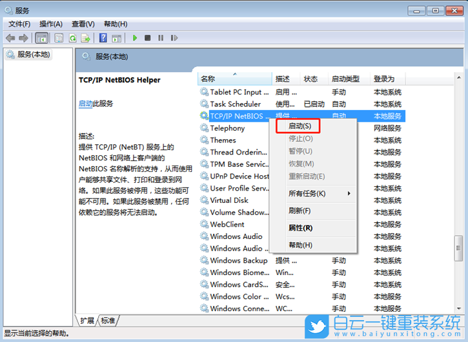The width and height of the screenshot is (468, 342).
Task: Click the gear icon beside Telephony
Action: (x=204, y=128)
